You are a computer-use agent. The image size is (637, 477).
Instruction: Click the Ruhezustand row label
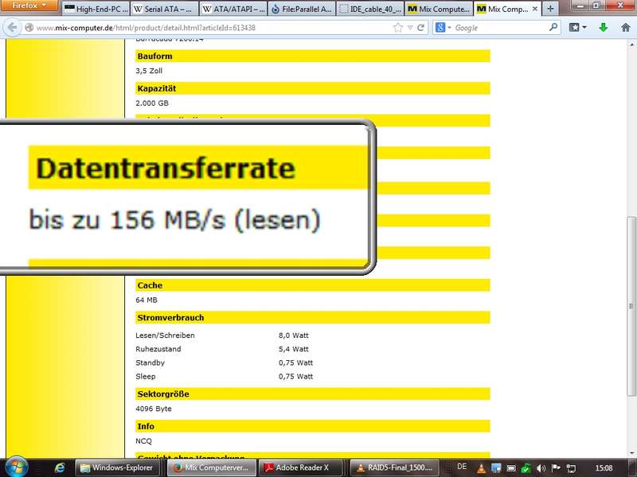tap(158, 349)
